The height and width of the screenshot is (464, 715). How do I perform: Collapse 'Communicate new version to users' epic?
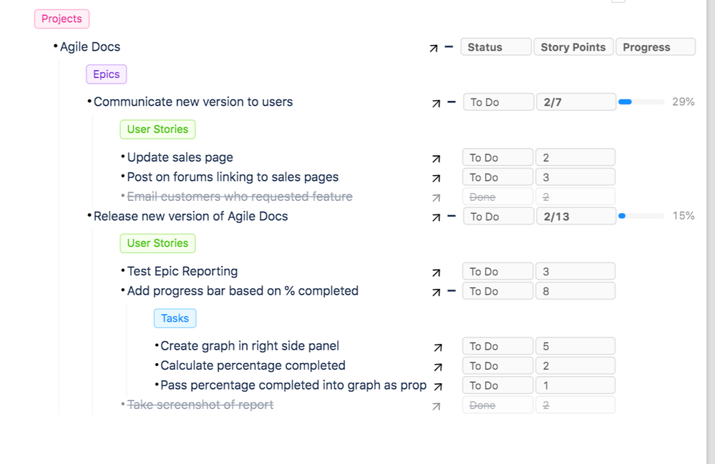[452, 102]
